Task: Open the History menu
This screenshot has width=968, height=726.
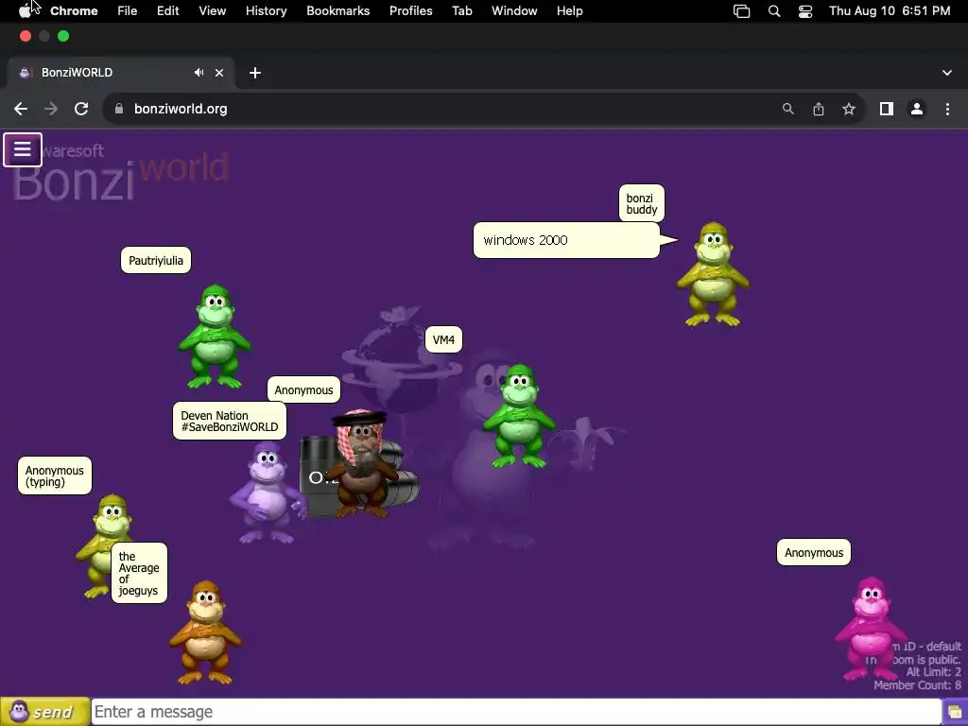Action: [266, 10]
